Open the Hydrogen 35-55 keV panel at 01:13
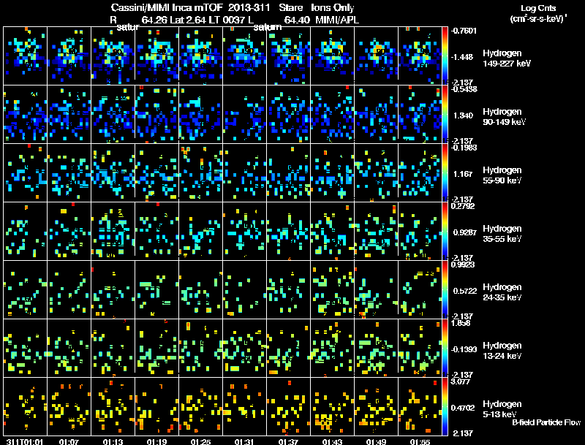Image resolution: width=585 pixels, height=445 pixels. point(113,231)
